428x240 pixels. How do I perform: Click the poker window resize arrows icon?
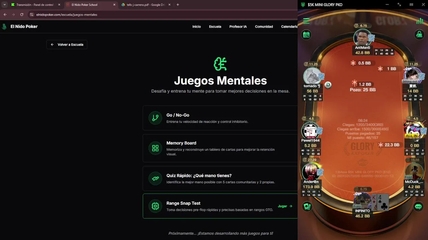[x=399, y=5]
